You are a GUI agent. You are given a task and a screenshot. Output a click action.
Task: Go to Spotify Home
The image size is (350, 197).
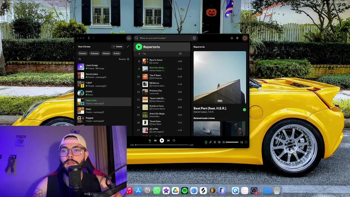(129, 38)
